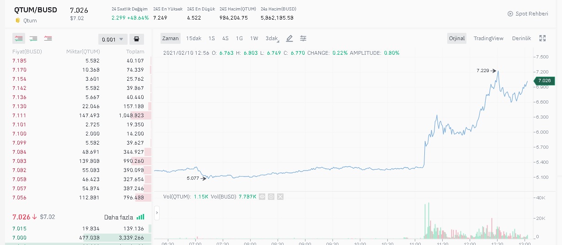Open the 0.001 price precision dropdown
Image resolution: width=562 pixels, height=245 pixels.
(112, 39)
